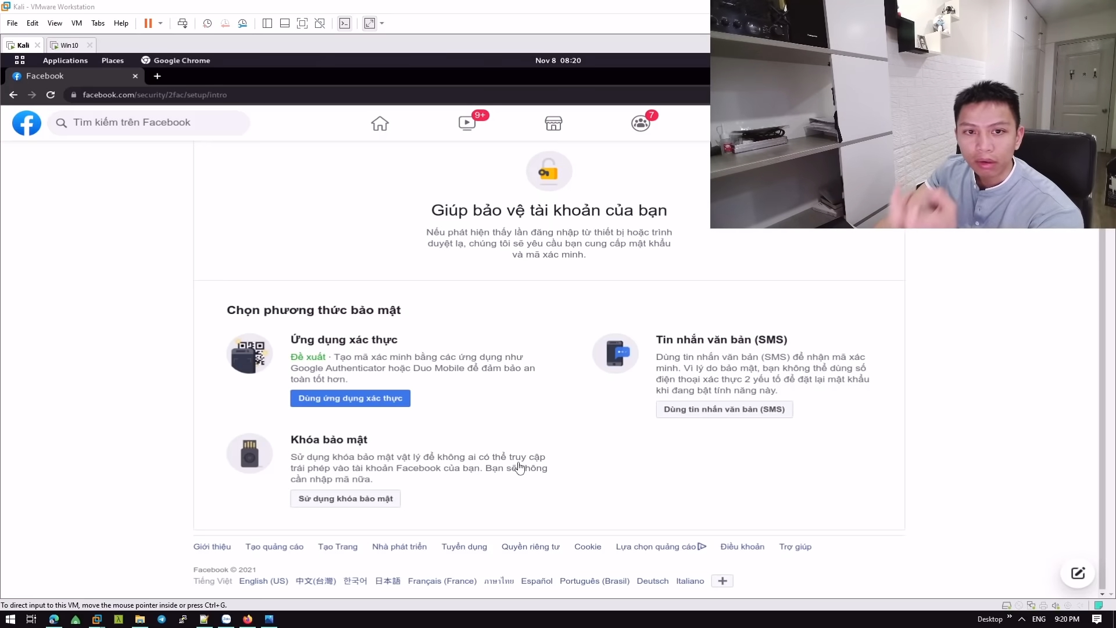Expand more languages with plus button
The image size is (1116, 628).
point(722,581)
